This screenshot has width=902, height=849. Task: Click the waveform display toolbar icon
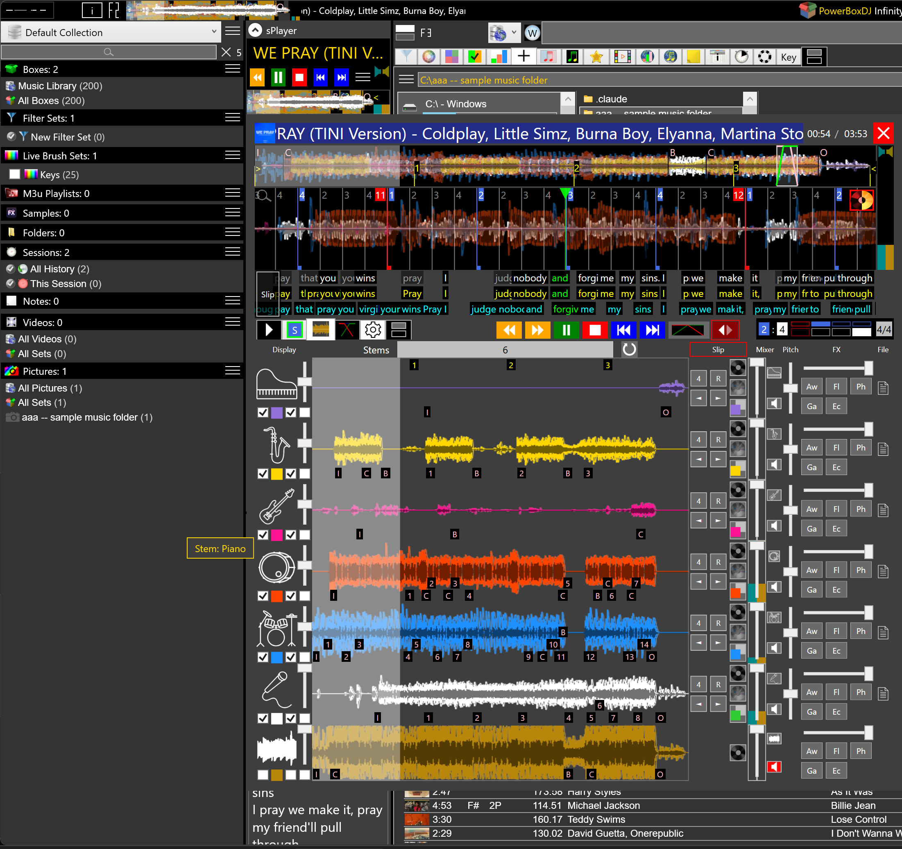click(320, 330)
